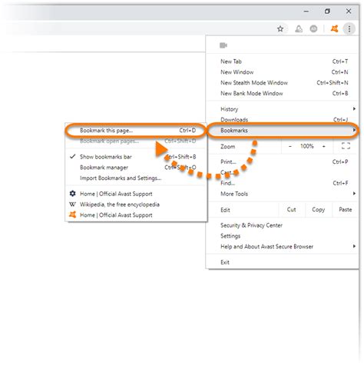Open Bookmark manager
This screenshot has width=364, height=366.
[x=136, y=168]
